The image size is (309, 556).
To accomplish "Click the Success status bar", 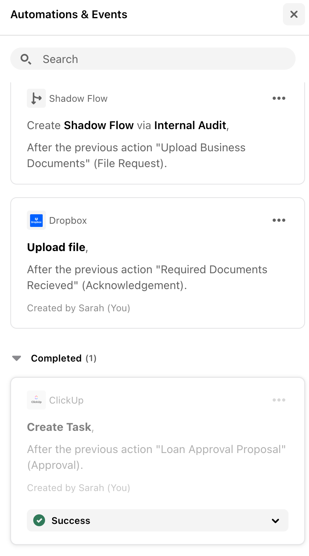I will click(158, 520).
